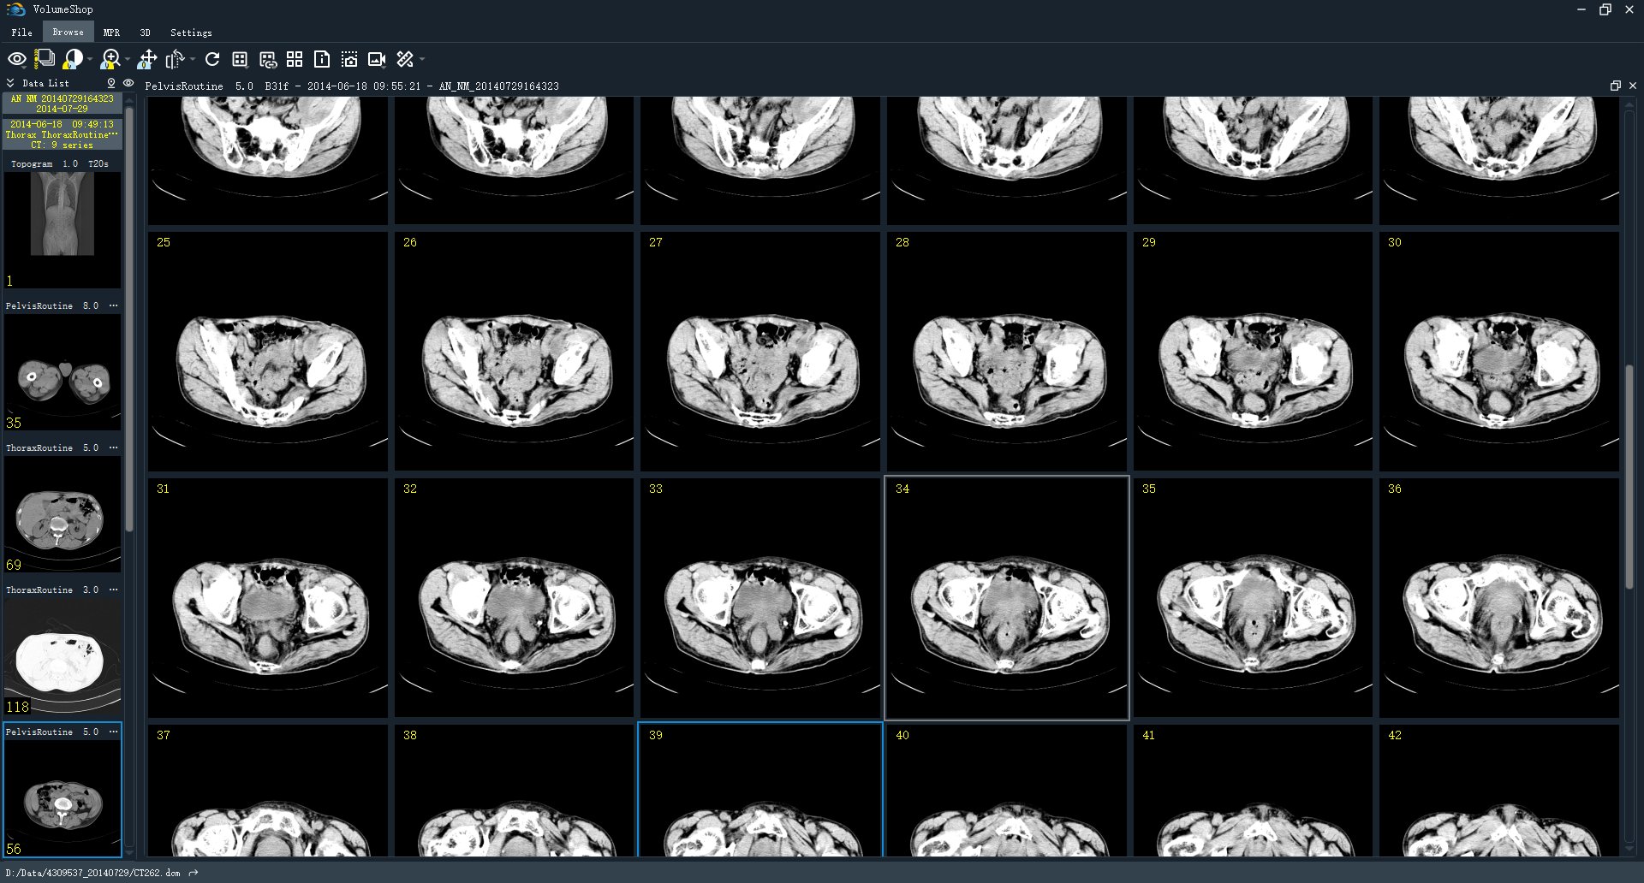Select patient AN NM 20140729164323 entry

click(62, 104)
